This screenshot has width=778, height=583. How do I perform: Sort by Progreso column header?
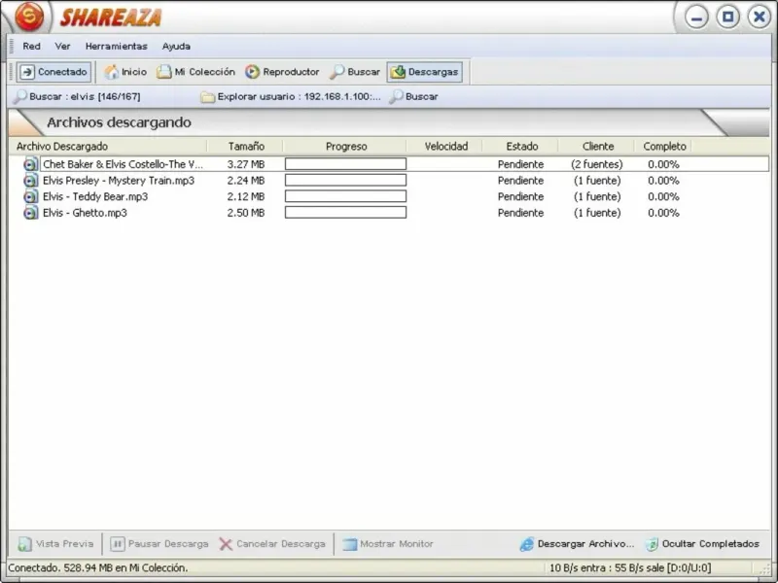[x=346, y=147]
